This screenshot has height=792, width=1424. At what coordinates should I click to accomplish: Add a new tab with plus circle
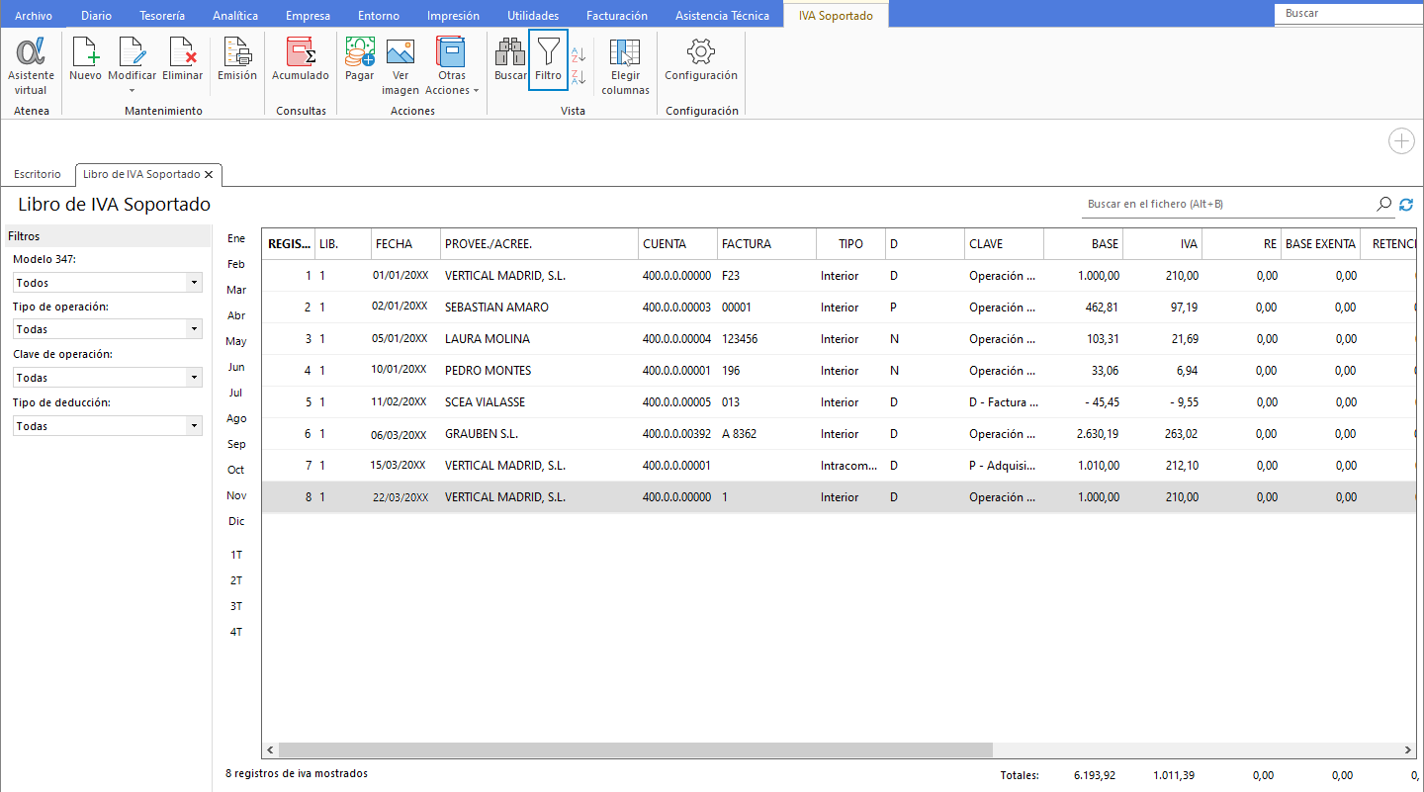coord(1401,141)
